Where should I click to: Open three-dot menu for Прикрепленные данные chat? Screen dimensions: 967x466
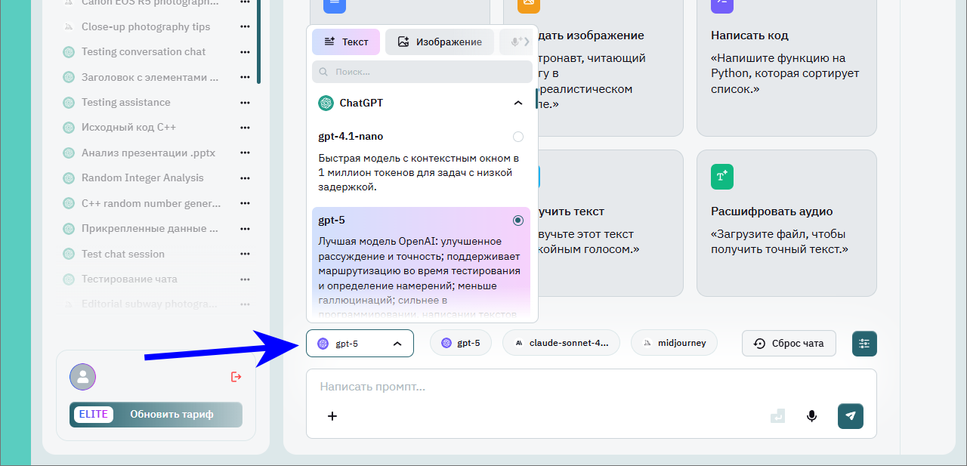tap(245, 229)
